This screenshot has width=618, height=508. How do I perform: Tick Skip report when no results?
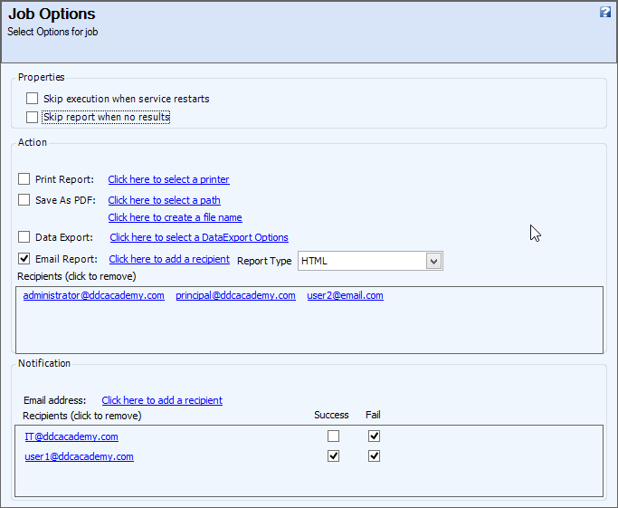pyautogui.click(x=32, y=117)
